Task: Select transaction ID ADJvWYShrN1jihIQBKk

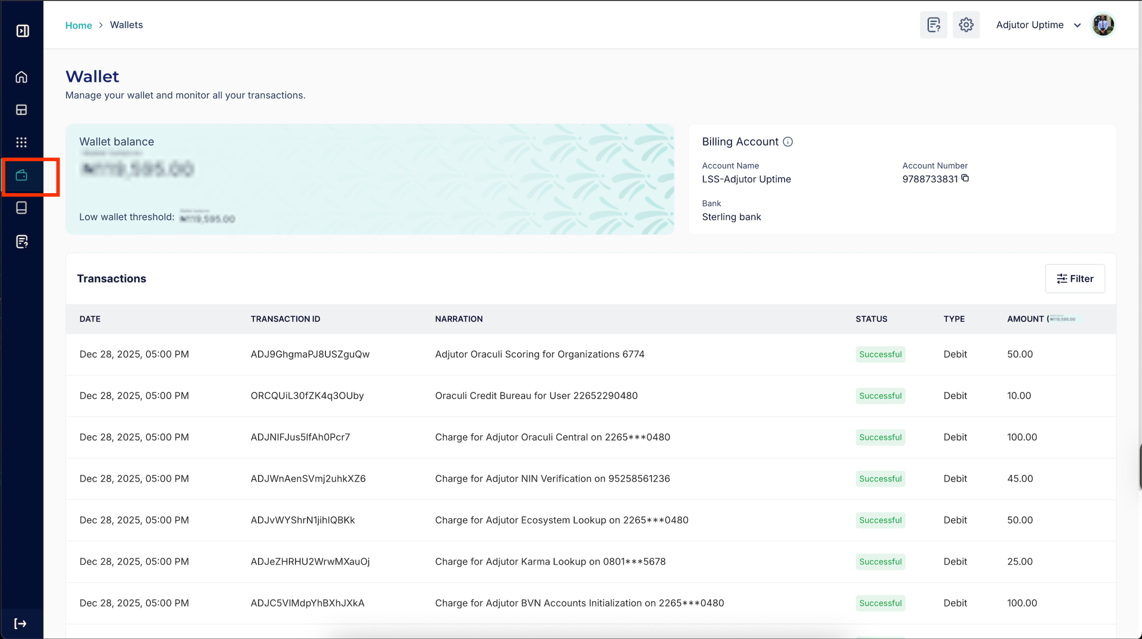Action: coord(302,520)
